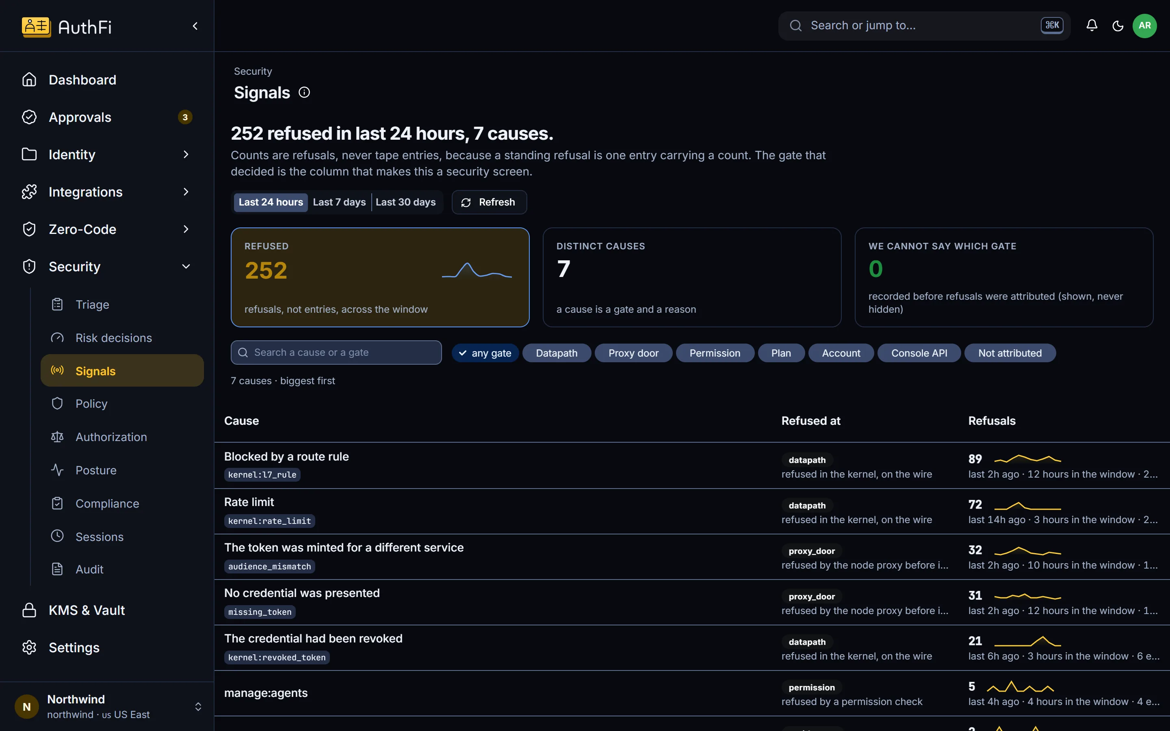
Task: Open the Northwind tenant switcher
Action: tap(107, 706)
